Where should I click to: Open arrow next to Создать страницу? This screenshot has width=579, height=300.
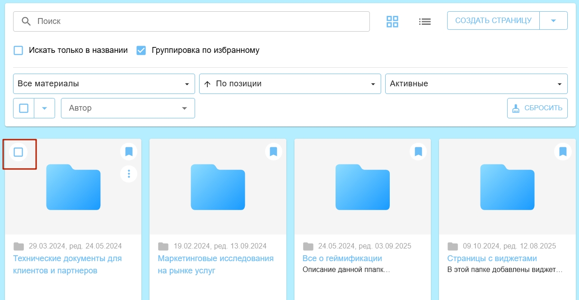(553, 21)
